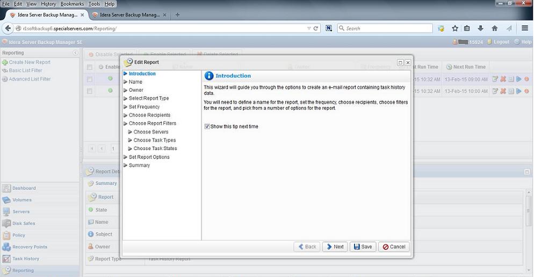This screenshot has width=534, height=277.
Task: Open the browser Bookmarks menu
Action: [72, 4]
